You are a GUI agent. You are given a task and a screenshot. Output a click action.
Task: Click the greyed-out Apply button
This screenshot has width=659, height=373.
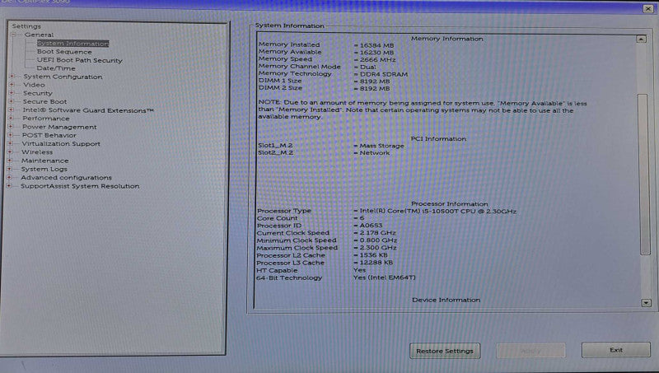coord(530,350)
